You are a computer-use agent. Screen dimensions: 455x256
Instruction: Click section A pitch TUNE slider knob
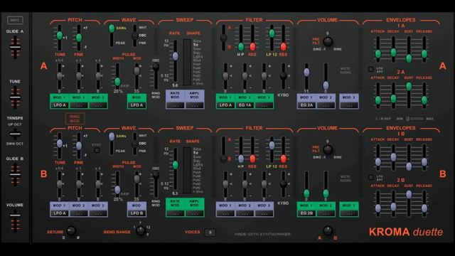60,36
